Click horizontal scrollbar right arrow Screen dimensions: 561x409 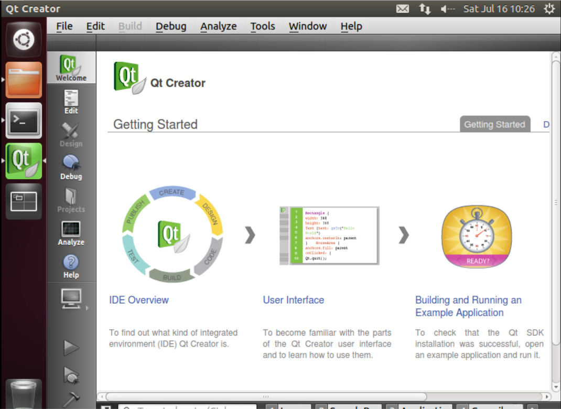pos(547,396)
